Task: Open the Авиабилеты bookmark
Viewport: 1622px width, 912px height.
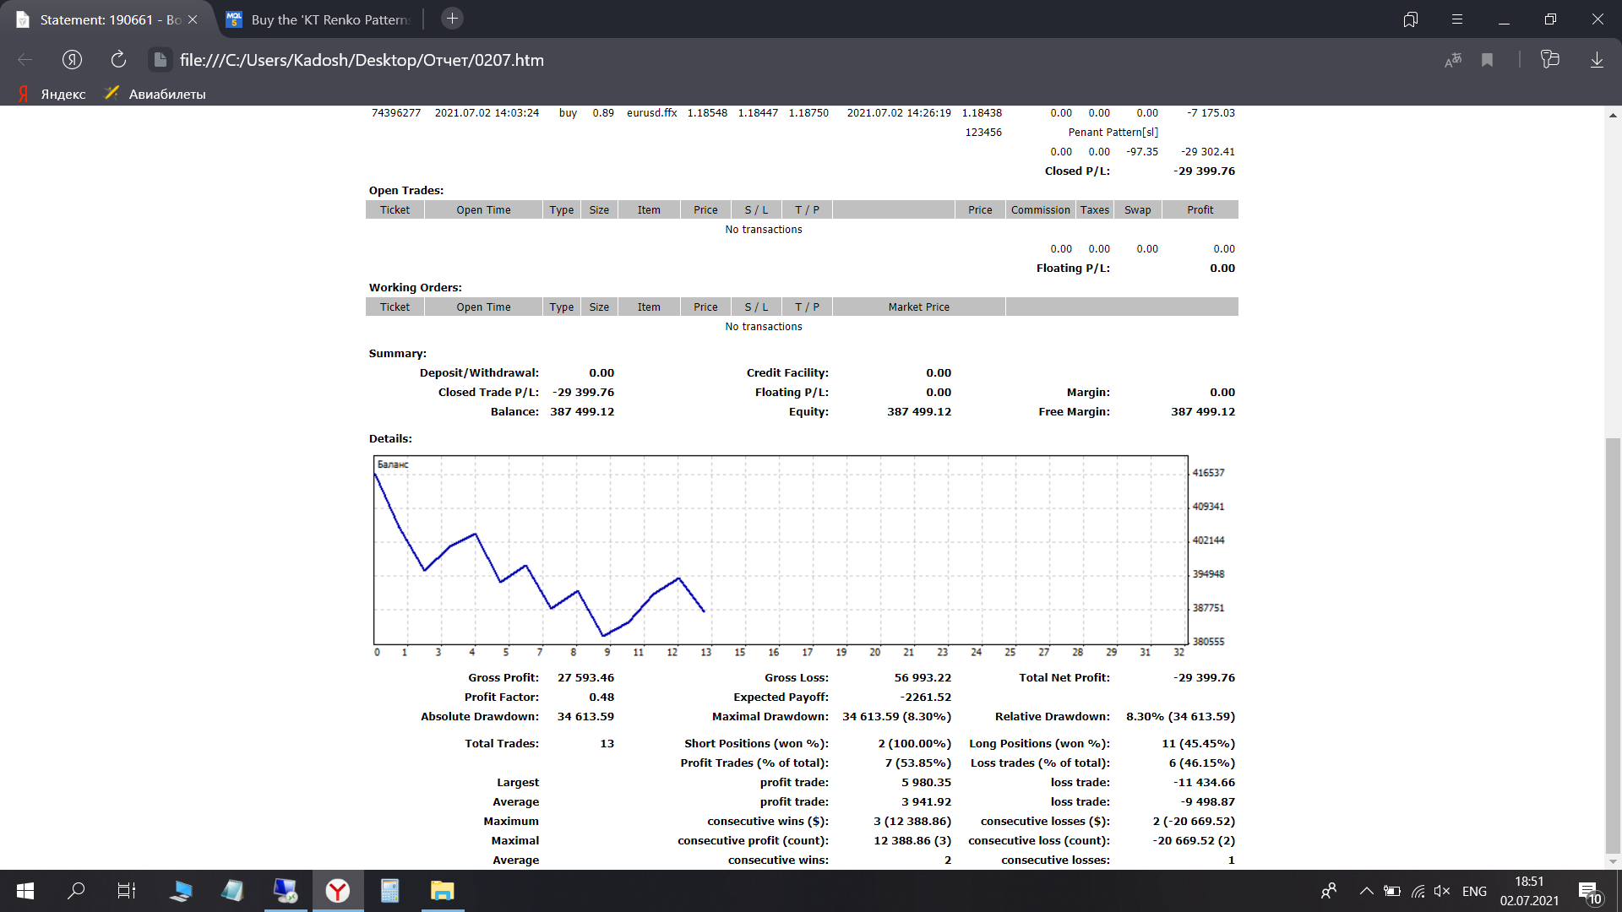Action: (x=155, y=94)
